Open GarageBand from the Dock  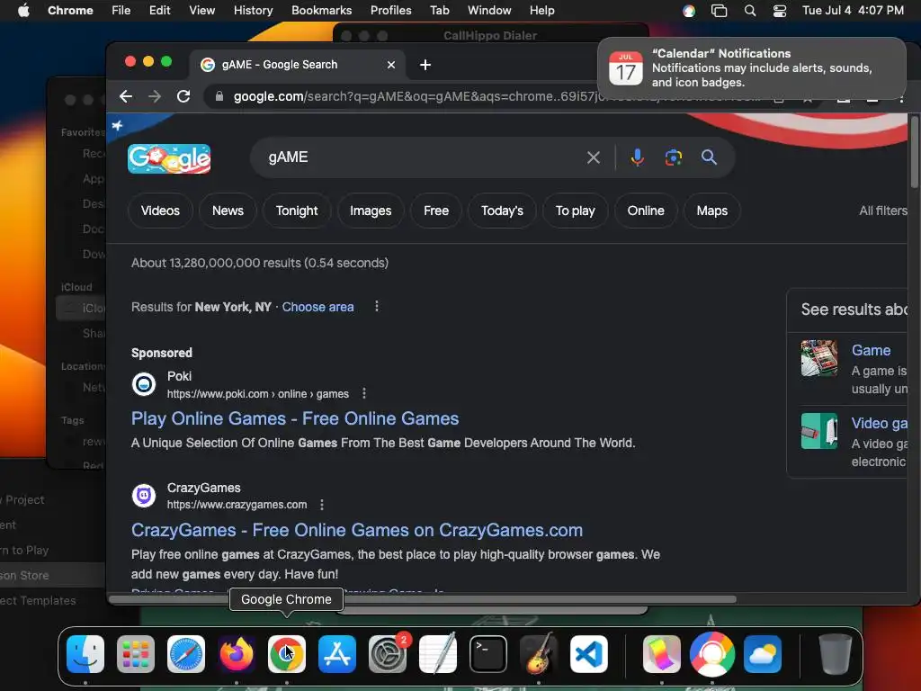[539, 654]
